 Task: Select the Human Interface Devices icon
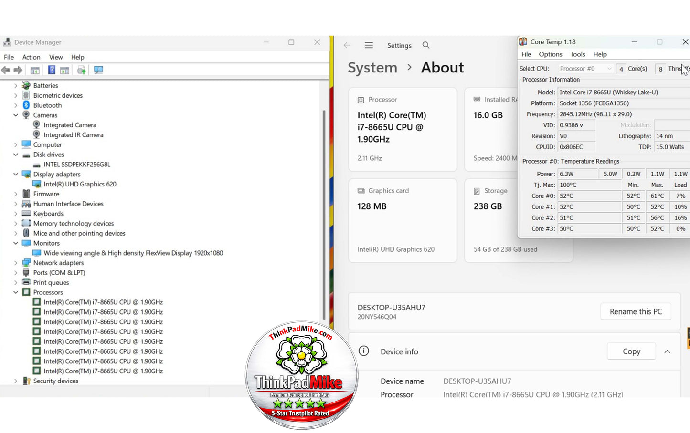[x=26, y=204]
